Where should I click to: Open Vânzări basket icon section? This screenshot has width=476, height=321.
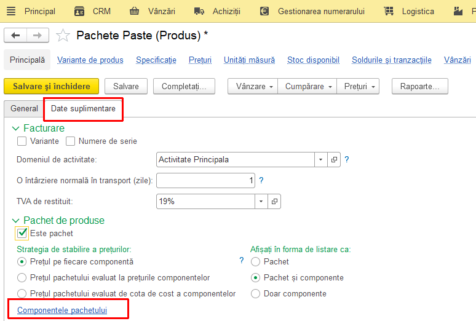point(134,11)
